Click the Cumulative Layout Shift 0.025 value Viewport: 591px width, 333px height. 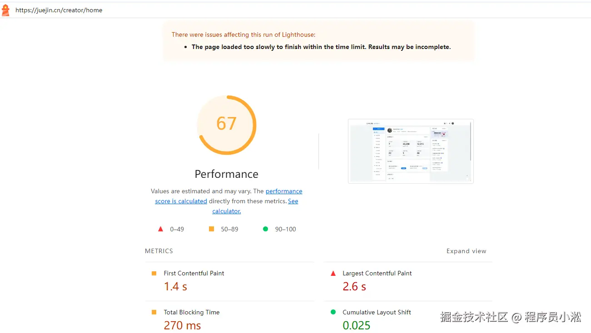click(357, 325)
